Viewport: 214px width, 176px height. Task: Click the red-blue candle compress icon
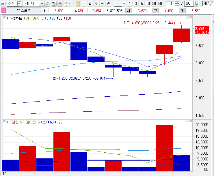point(196,4)
